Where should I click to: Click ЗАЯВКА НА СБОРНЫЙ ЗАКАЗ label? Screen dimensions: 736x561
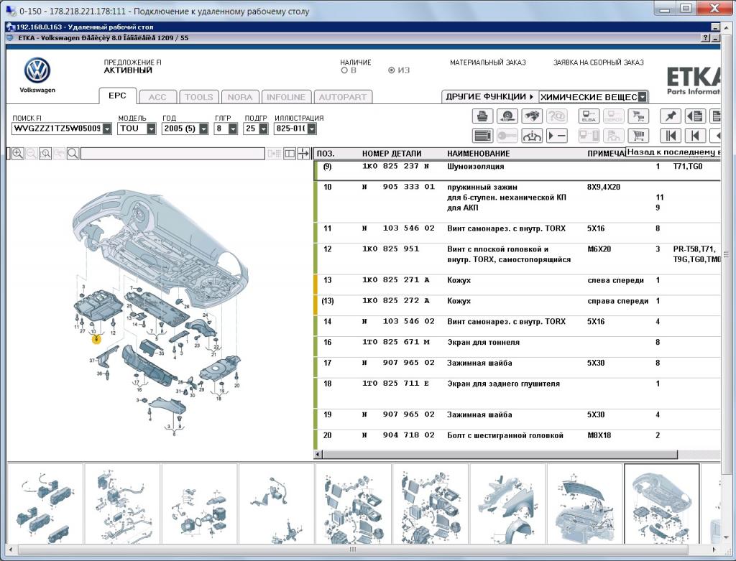[599, 62]
